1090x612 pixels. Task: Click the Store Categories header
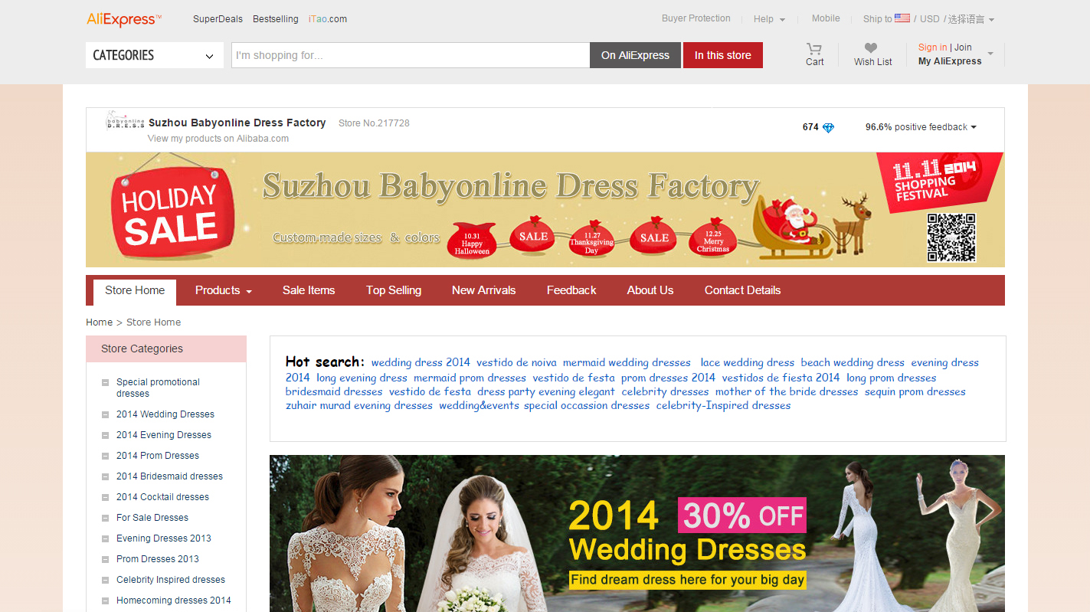click(x=166, y=349)
